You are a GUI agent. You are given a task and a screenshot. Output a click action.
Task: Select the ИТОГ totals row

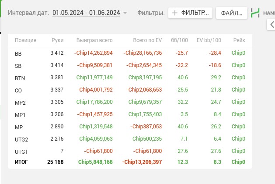(130, 162)
